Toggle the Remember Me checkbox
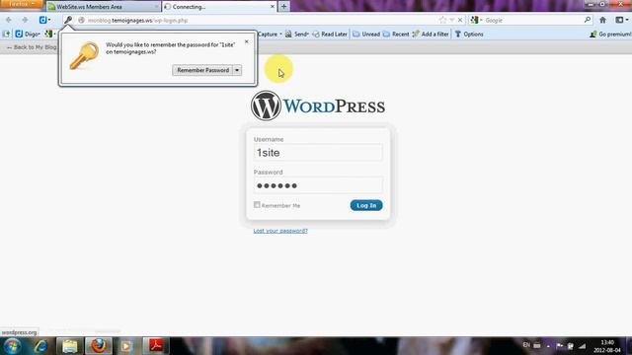 click(x=257, y=205)
